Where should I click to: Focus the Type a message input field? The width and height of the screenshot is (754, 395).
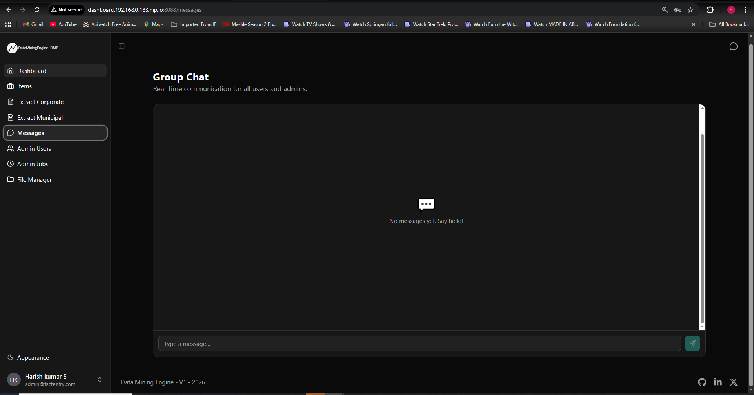419,344
